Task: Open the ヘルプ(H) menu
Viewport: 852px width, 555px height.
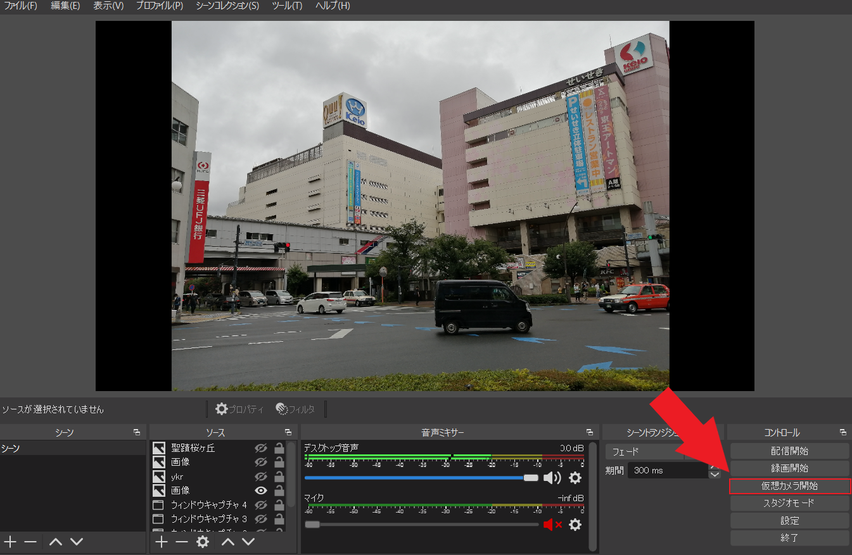Action: pos(333,6)
